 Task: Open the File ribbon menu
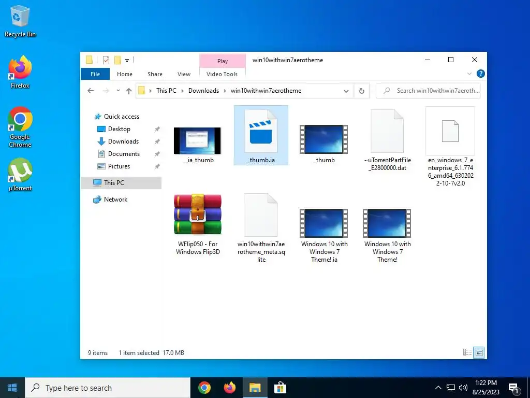[x=95, y=74]
